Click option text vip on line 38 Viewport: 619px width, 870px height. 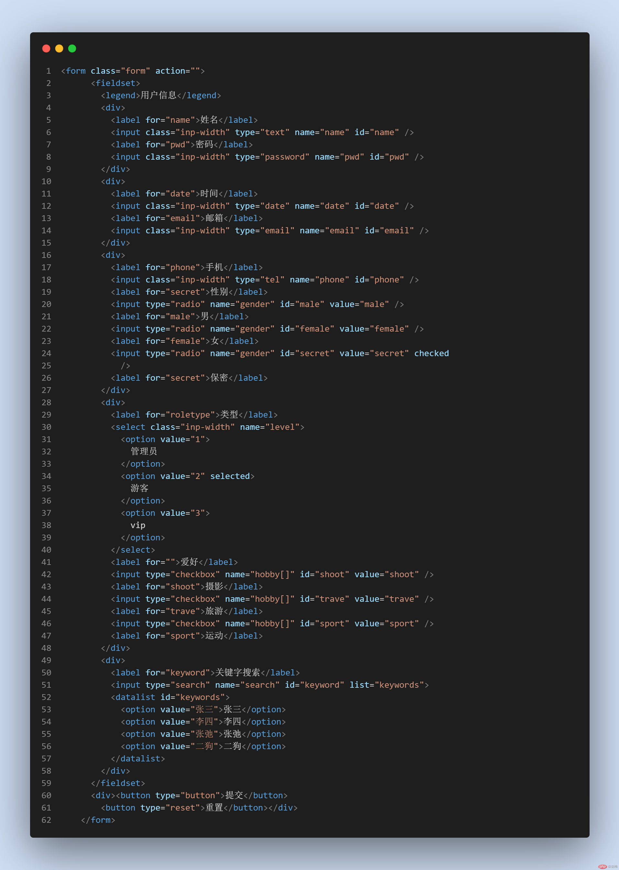click(138, 525)
